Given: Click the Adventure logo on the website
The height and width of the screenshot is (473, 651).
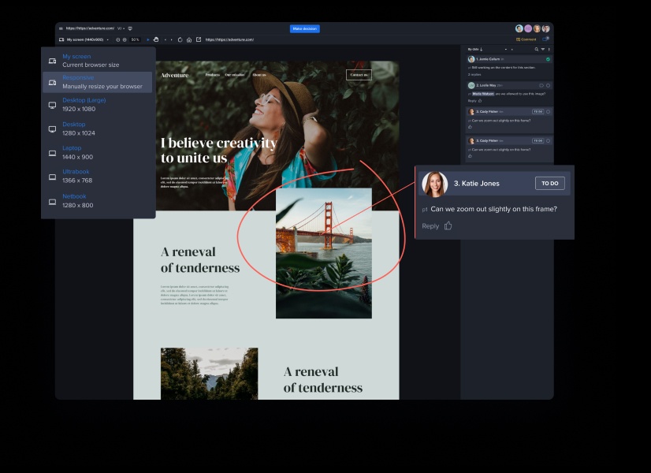Looking at the screenshot, I should point(174,75).
